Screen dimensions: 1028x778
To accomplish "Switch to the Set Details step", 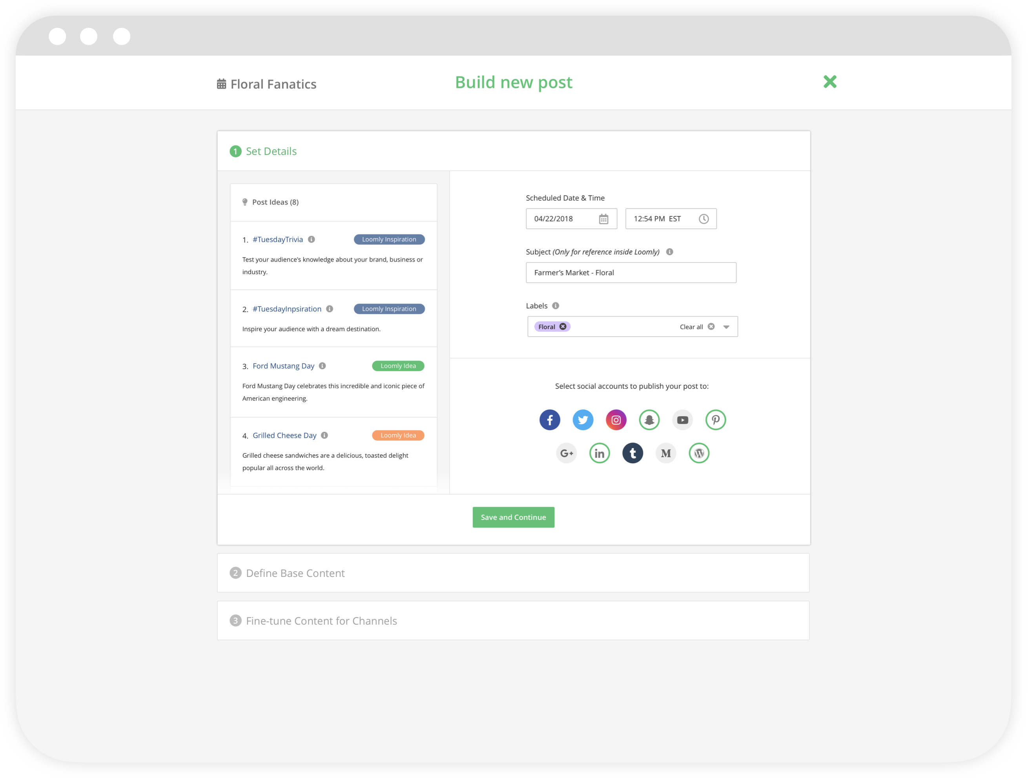I will tap(271, 151).
